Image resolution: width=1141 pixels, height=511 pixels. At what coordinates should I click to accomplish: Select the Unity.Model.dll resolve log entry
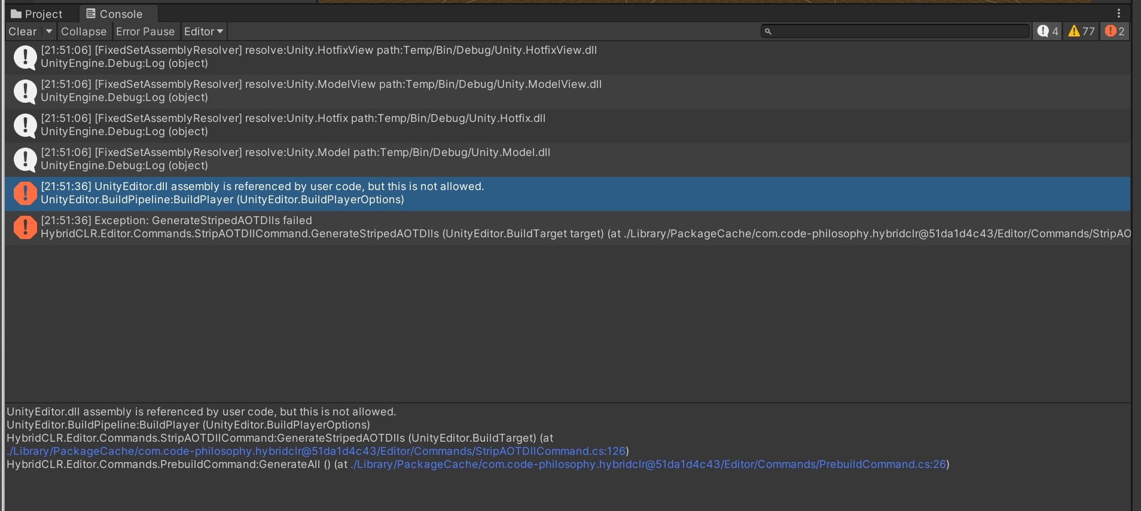tap(568, 160)
